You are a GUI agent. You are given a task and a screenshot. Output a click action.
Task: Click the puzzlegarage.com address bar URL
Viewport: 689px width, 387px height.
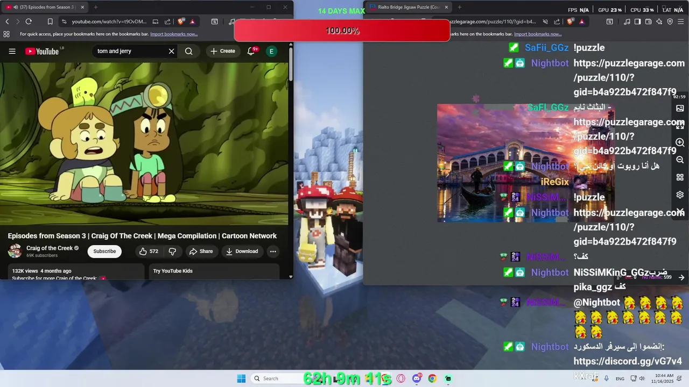493,21
